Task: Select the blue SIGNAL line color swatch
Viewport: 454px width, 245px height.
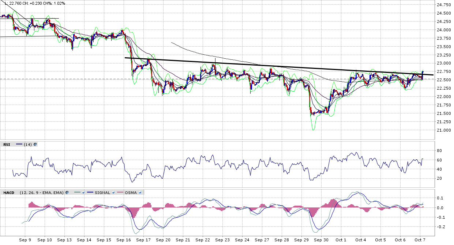Action: (x=90, y=192)
